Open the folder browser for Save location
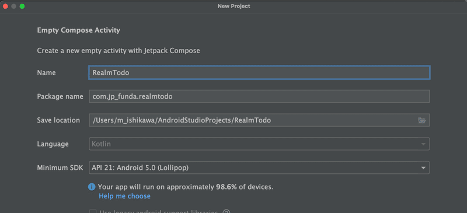The width and height of the screenshot is (467, 213). 422,120
